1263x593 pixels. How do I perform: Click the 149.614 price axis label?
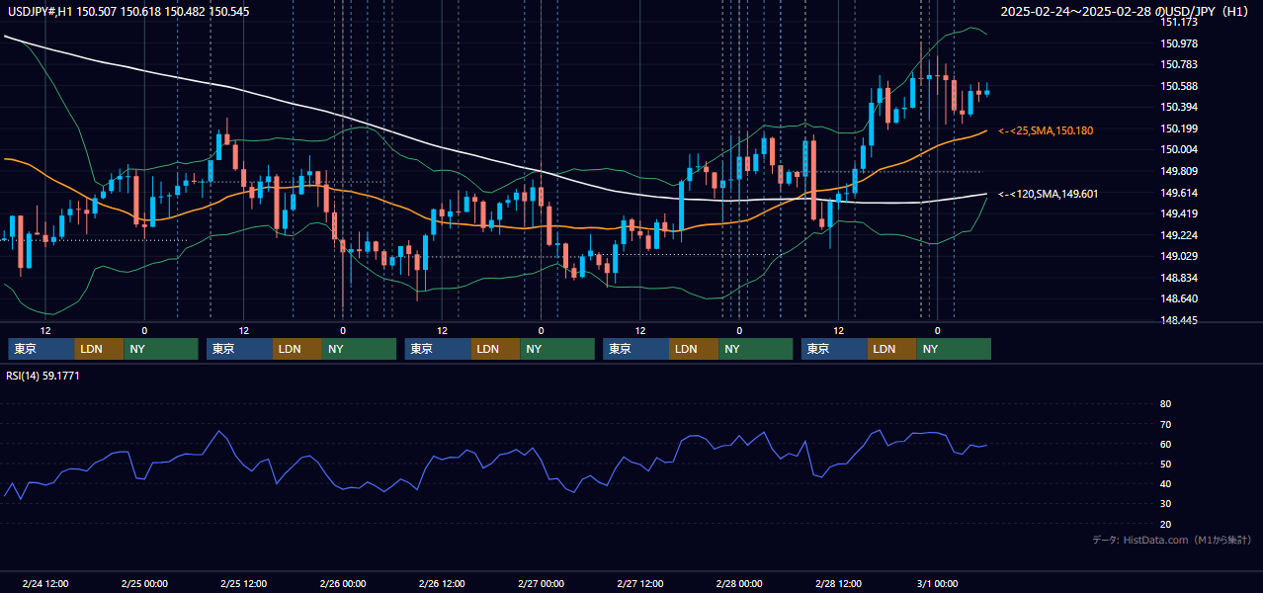click(1179, 192)
